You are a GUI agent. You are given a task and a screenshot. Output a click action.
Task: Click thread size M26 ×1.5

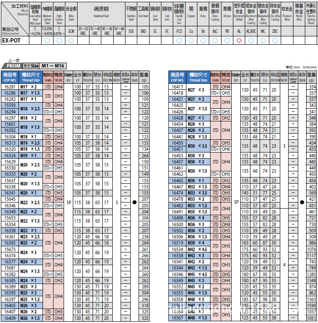tap(31, 318)
